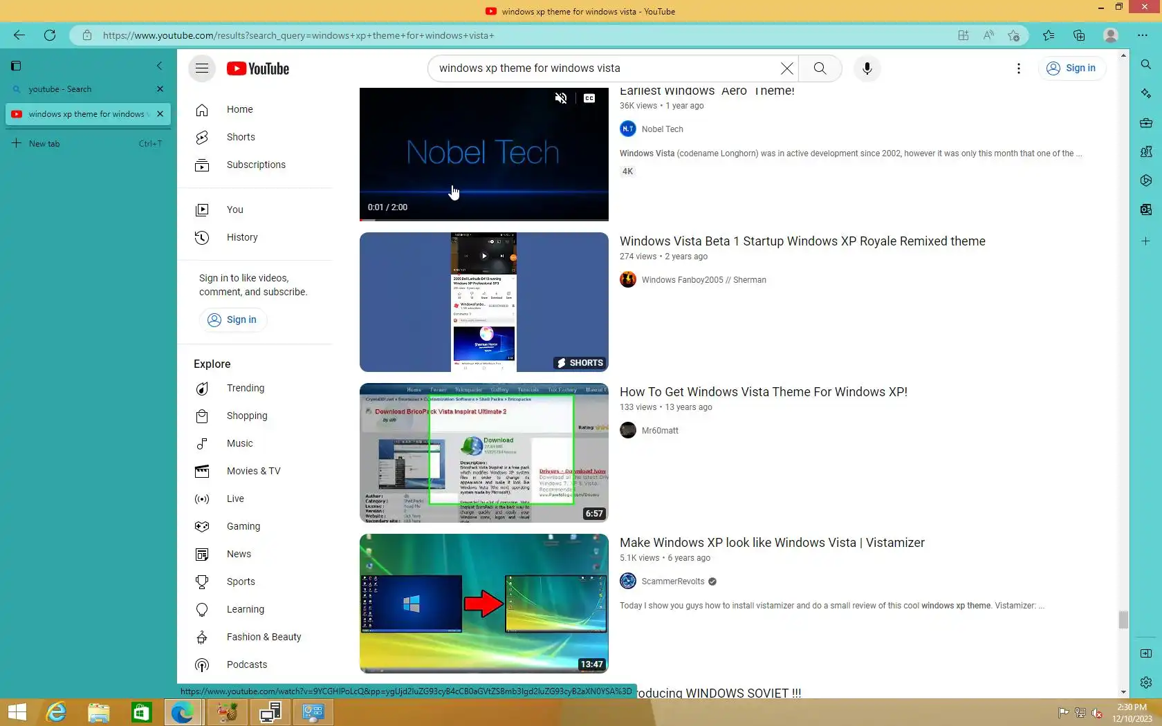This screenshot has width=1162, height=726.
Task: Open Windows Vista Beta 1 Startup video title
Action: [x=802, y=241]
